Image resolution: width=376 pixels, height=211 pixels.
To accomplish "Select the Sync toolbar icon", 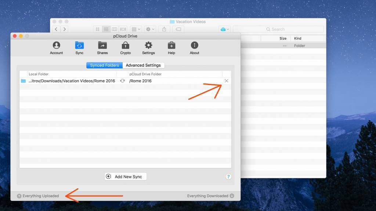I will [x=79, y=48].
